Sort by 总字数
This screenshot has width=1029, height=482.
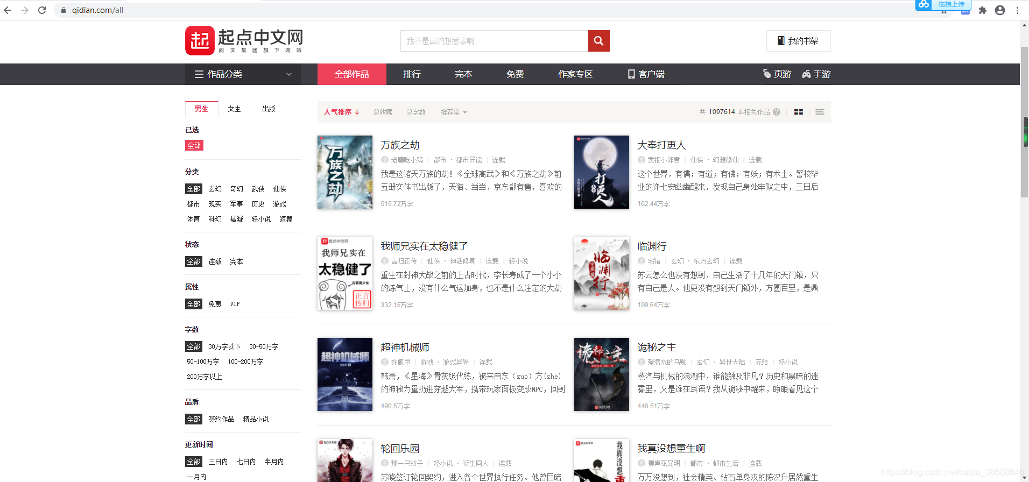pos(415,112)
